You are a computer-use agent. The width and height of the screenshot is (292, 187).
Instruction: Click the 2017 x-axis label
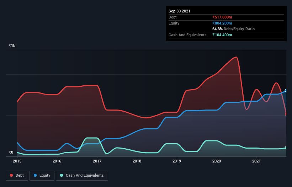[x=97, y=161]
